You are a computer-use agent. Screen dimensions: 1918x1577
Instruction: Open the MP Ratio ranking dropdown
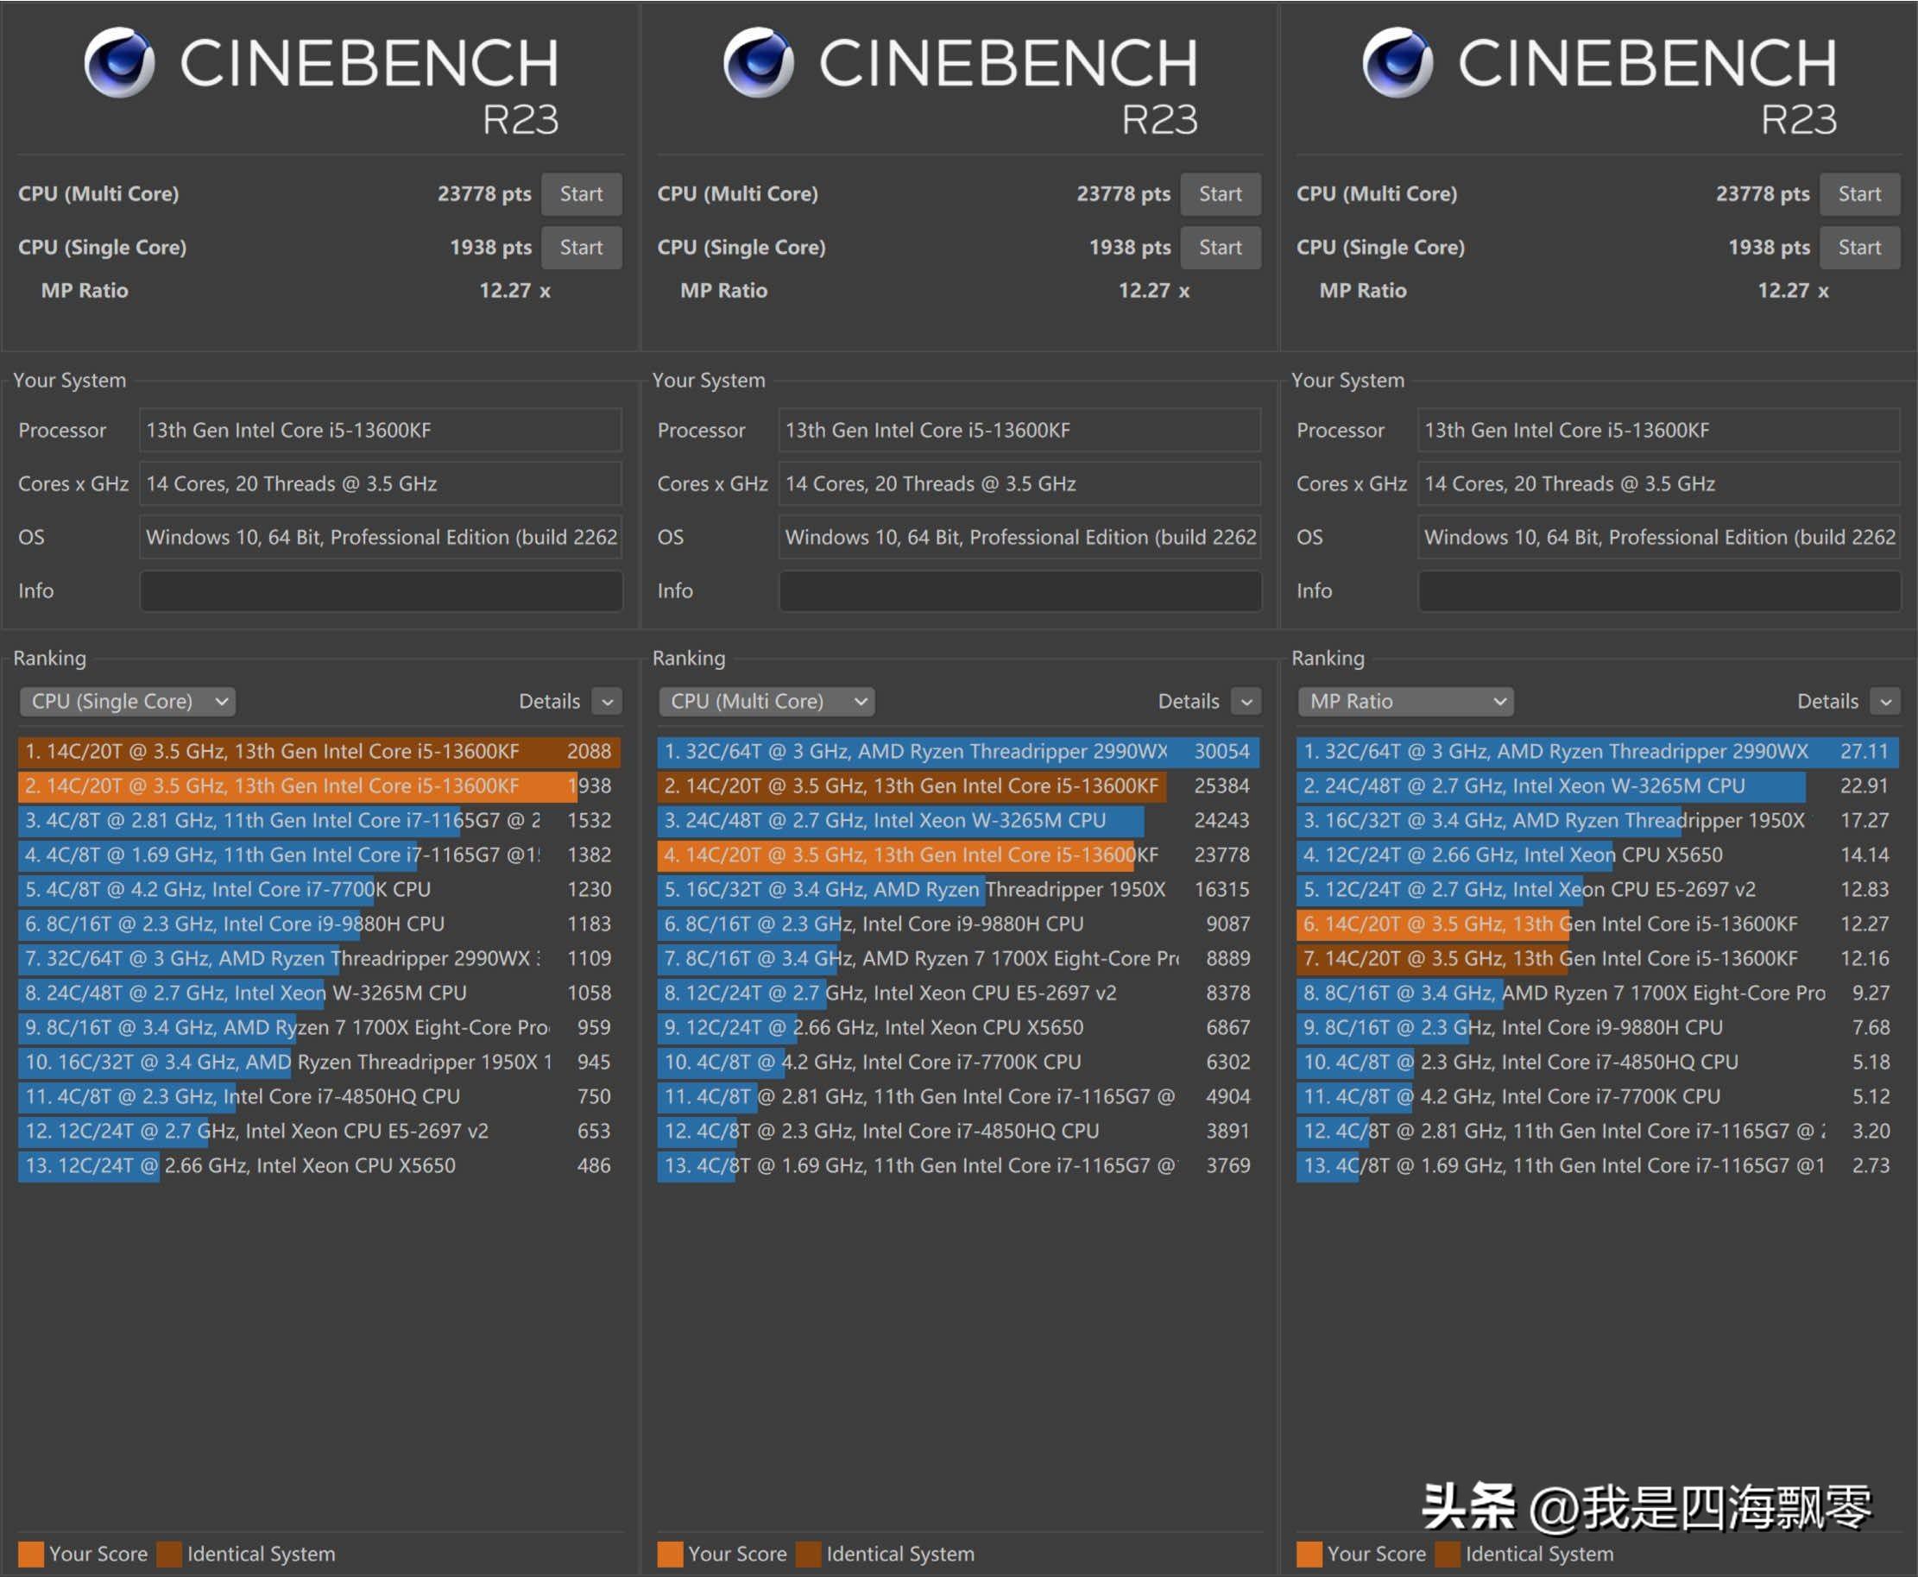point(1404,701)
